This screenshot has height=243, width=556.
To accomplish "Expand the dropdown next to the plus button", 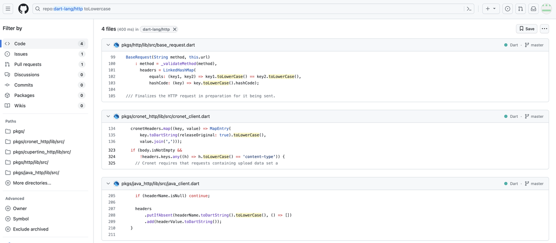I will click(494, 9).
